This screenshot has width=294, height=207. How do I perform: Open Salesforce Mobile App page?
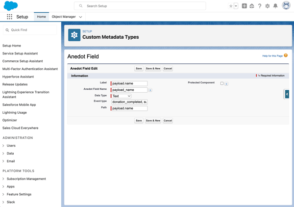click(19, 104)
